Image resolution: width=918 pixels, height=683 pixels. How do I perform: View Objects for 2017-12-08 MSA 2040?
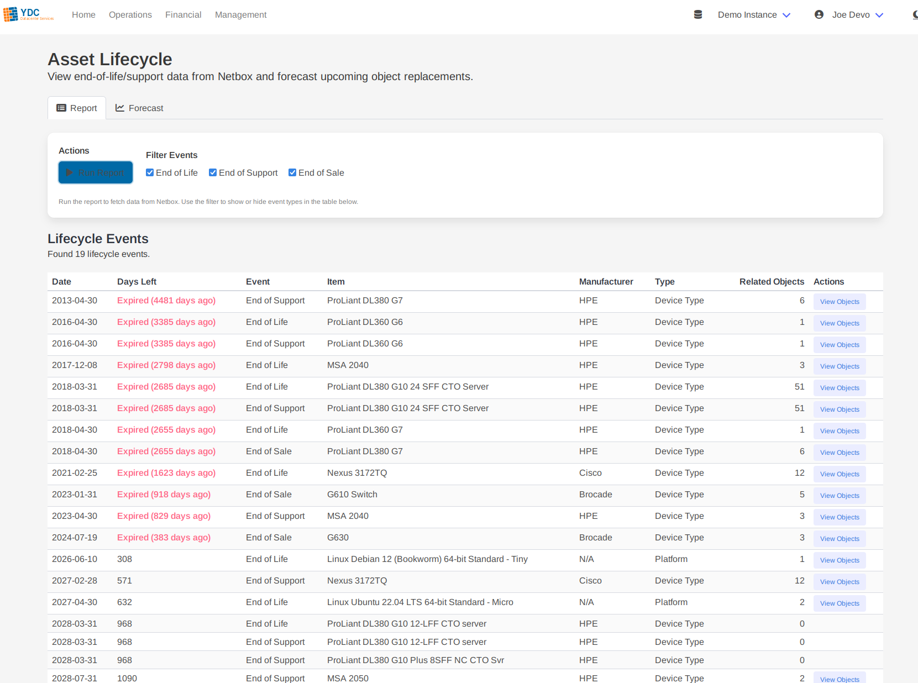[x=840, y=366]
